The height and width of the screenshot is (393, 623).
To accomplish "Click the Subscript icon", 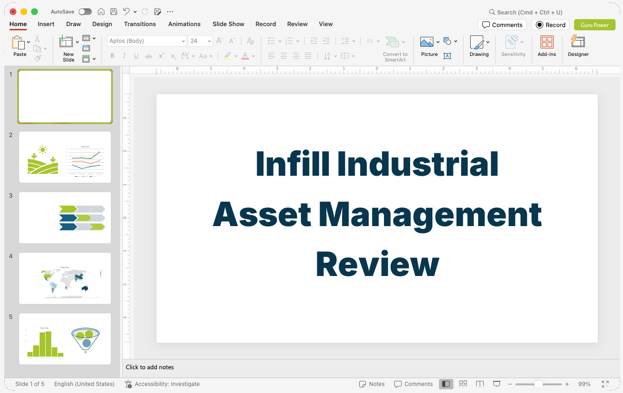I will tap(173, 56).
